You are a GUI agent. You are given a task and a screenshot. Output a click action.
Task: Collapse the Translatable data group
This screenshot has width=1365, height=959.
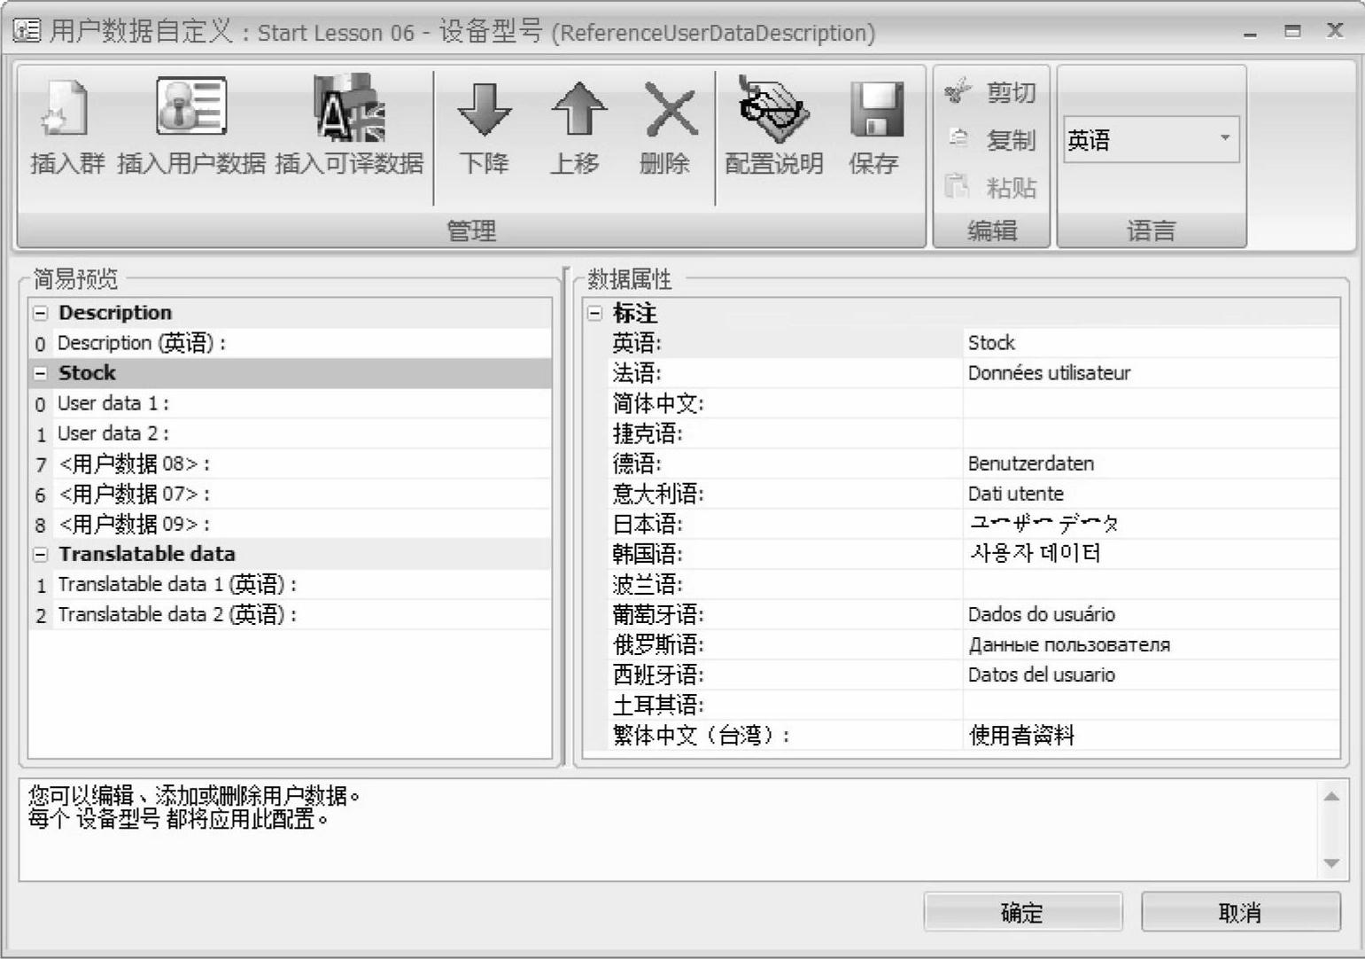click(41, 555)
